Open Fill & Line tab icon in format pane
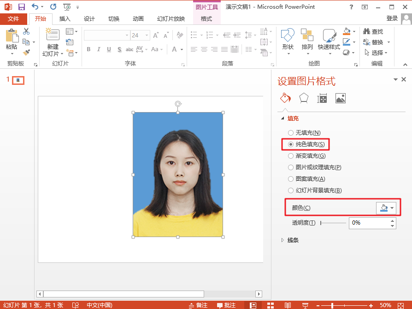The width and height of the screenshot is (412, 309). pyautogui.click(x=285, y=98)
